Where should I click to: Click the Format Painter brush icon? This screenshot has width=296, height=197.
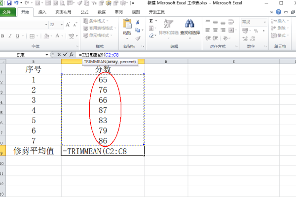[138, 38]
